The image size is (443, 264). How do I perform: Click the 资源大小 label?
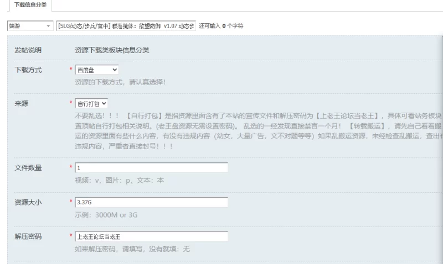[x=28, y=202]
